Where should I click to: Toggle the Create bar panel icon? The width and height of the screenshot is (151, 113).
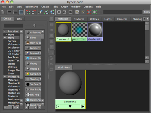pos(3,12)
